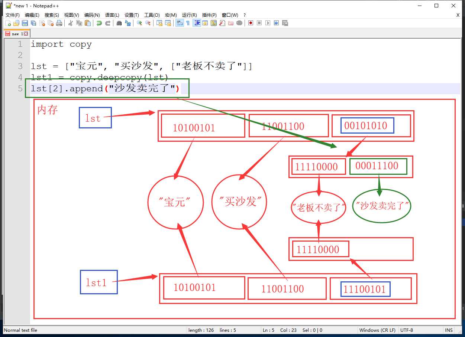Image resolution: width=465 pixels, height=337 pixels.
Task: Create a new file via toolbar icon
Action: point(8,23)
